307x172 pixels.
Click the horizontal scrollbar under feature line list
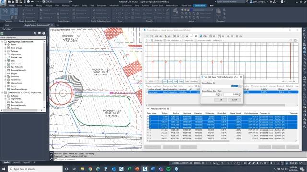[x=216, y=105]
